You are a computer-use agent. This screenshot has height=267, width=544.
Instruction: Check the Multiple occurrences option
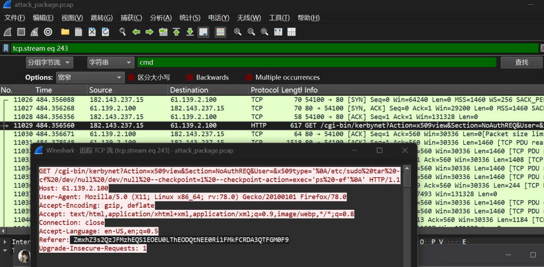click(x=249, y=77)
